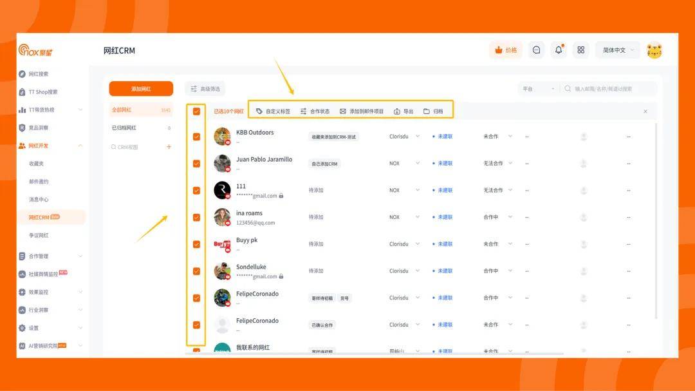Open the 平台 platform filter dropdown
The image size is (695, 391).
(x=537, y=89)
